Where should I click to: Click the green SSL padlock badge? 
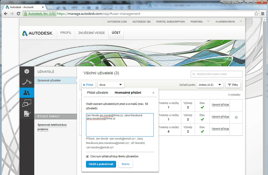point(40,14)
